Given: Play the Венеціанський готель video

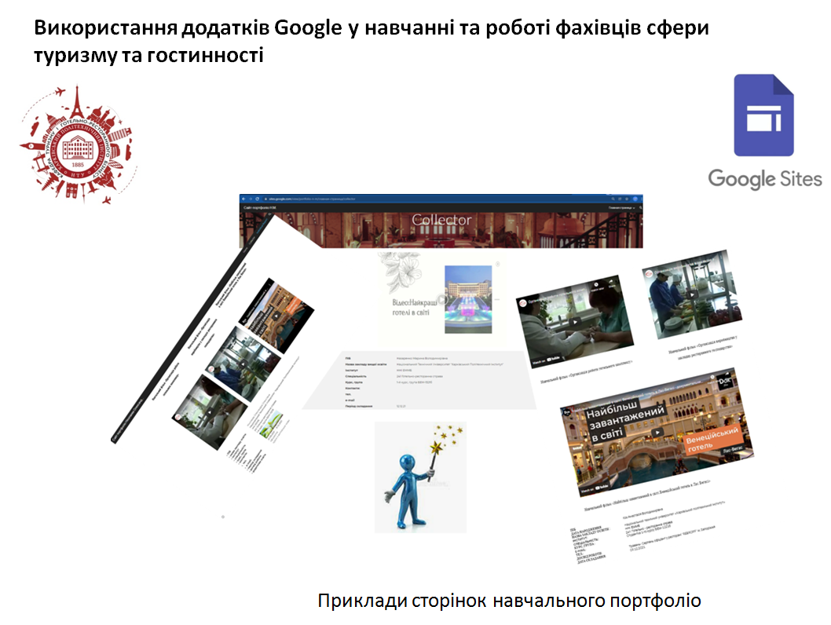Looking at the screenshot, I should [x=657, y=432].
